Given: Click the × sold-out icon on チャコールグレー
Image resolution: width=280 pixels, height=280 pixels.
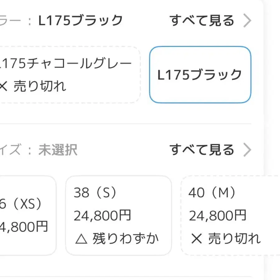Looking at the screenshot, I should click(3, 86).
